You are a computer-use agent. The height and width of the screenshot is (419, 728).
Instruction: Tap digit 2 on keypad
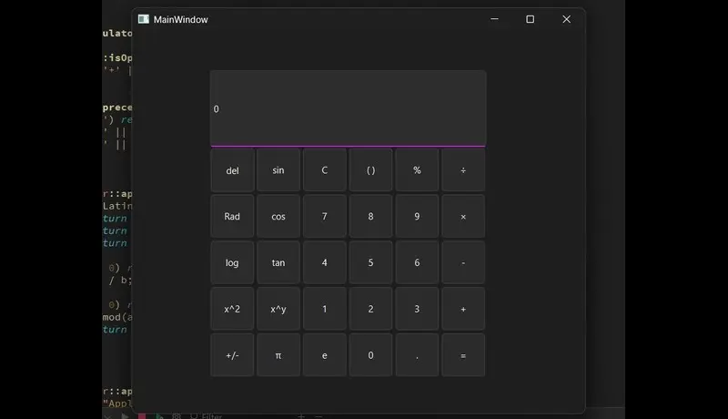[x=370, y=309]
